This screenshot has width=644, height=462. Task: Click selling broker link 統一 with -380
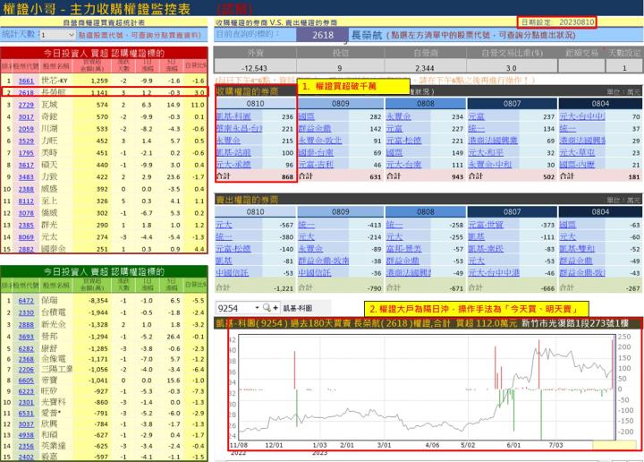pos(224,236)
